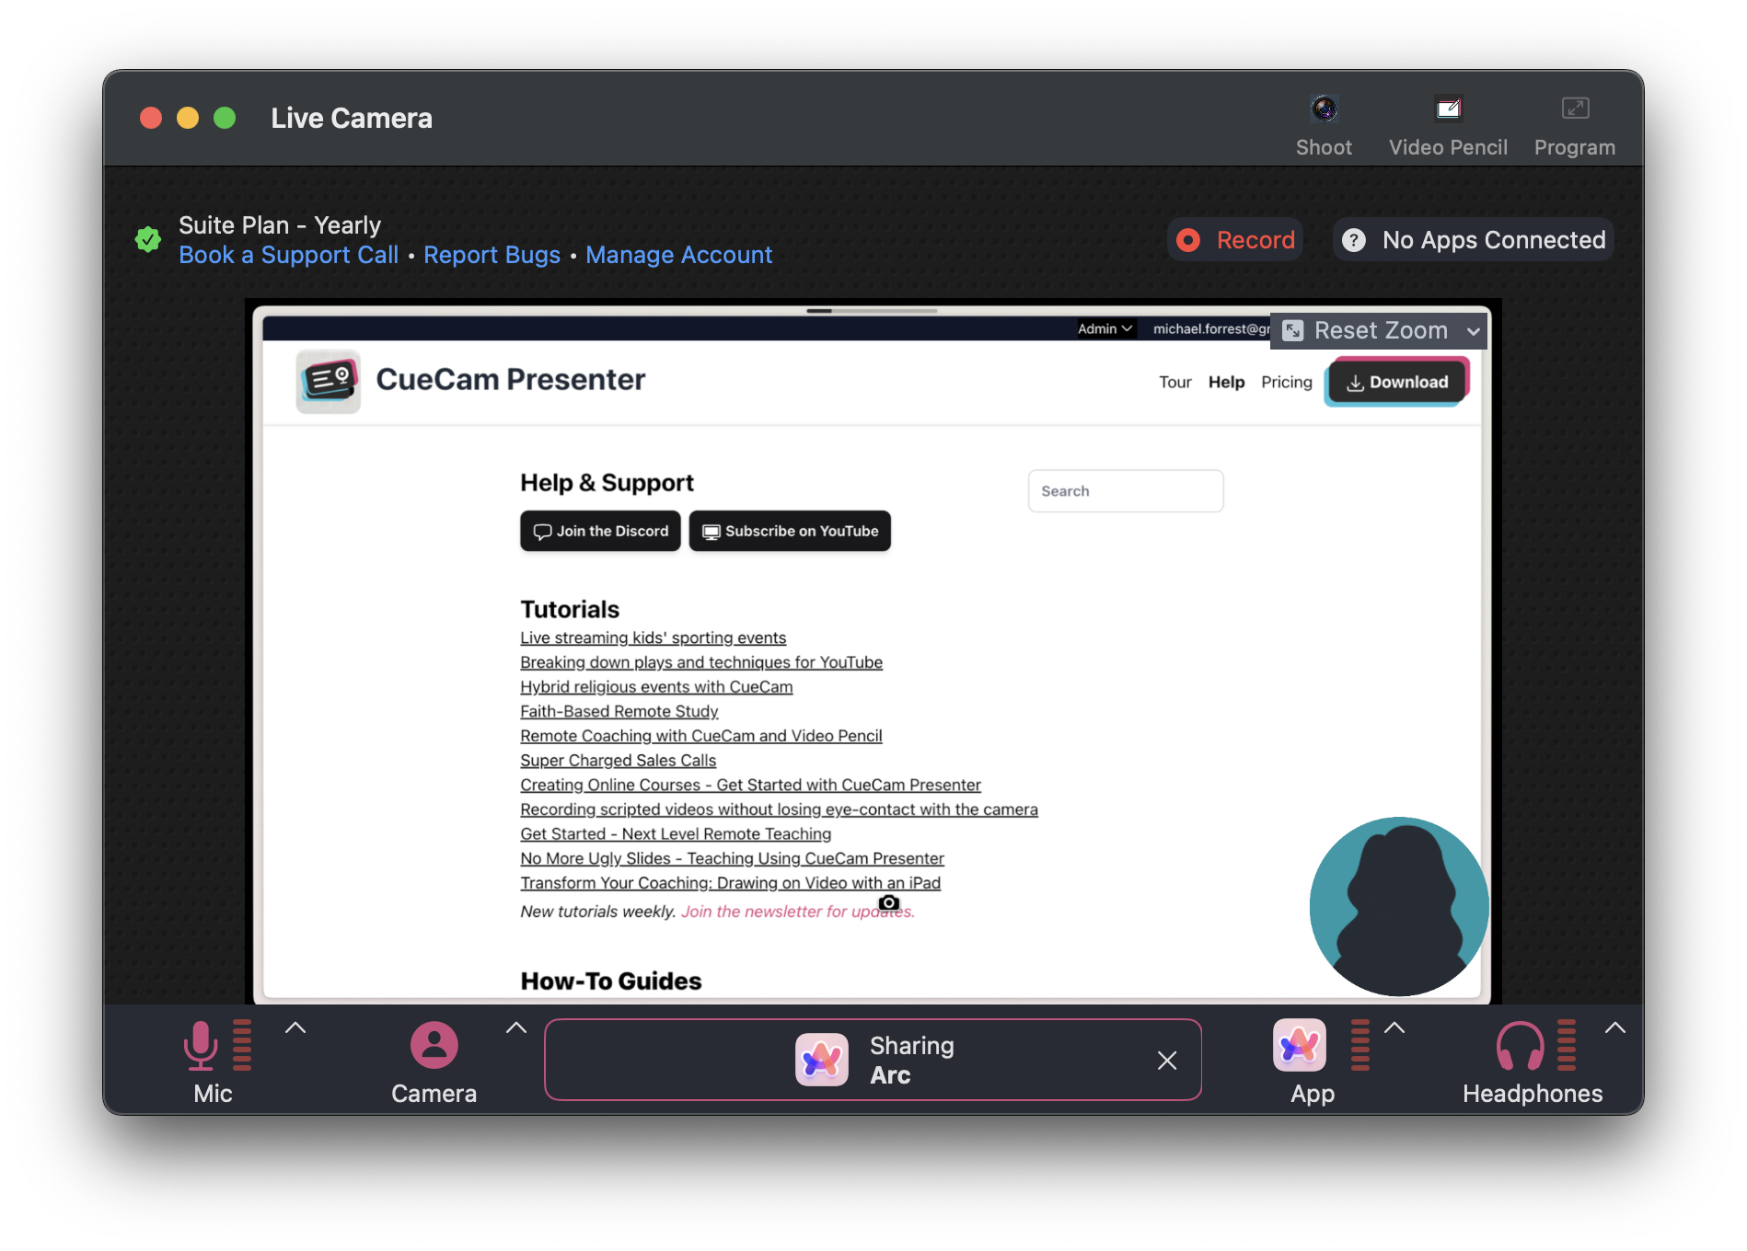Click the CueCam Presenter logo

(329, 381)
